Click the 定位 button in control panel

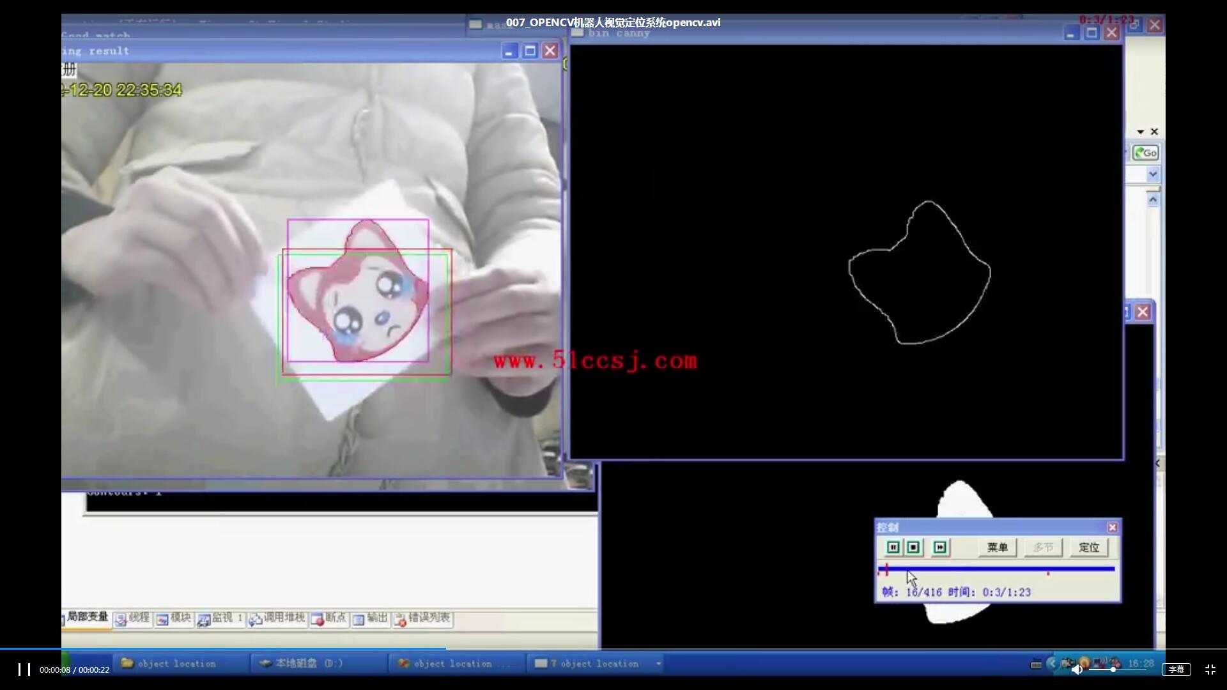1089,548
